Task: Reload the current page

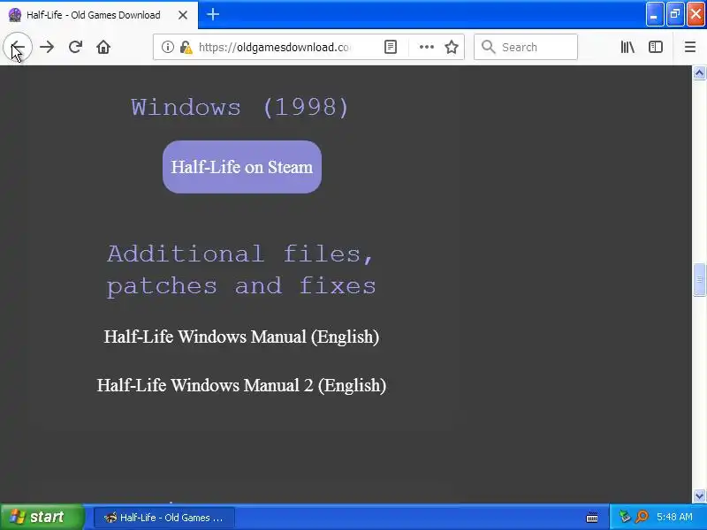Action: [x=75, y=47]
